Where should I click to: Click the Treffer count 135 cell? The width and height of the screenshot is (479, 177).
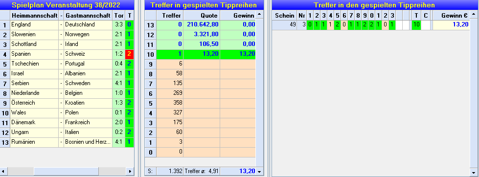170,83
